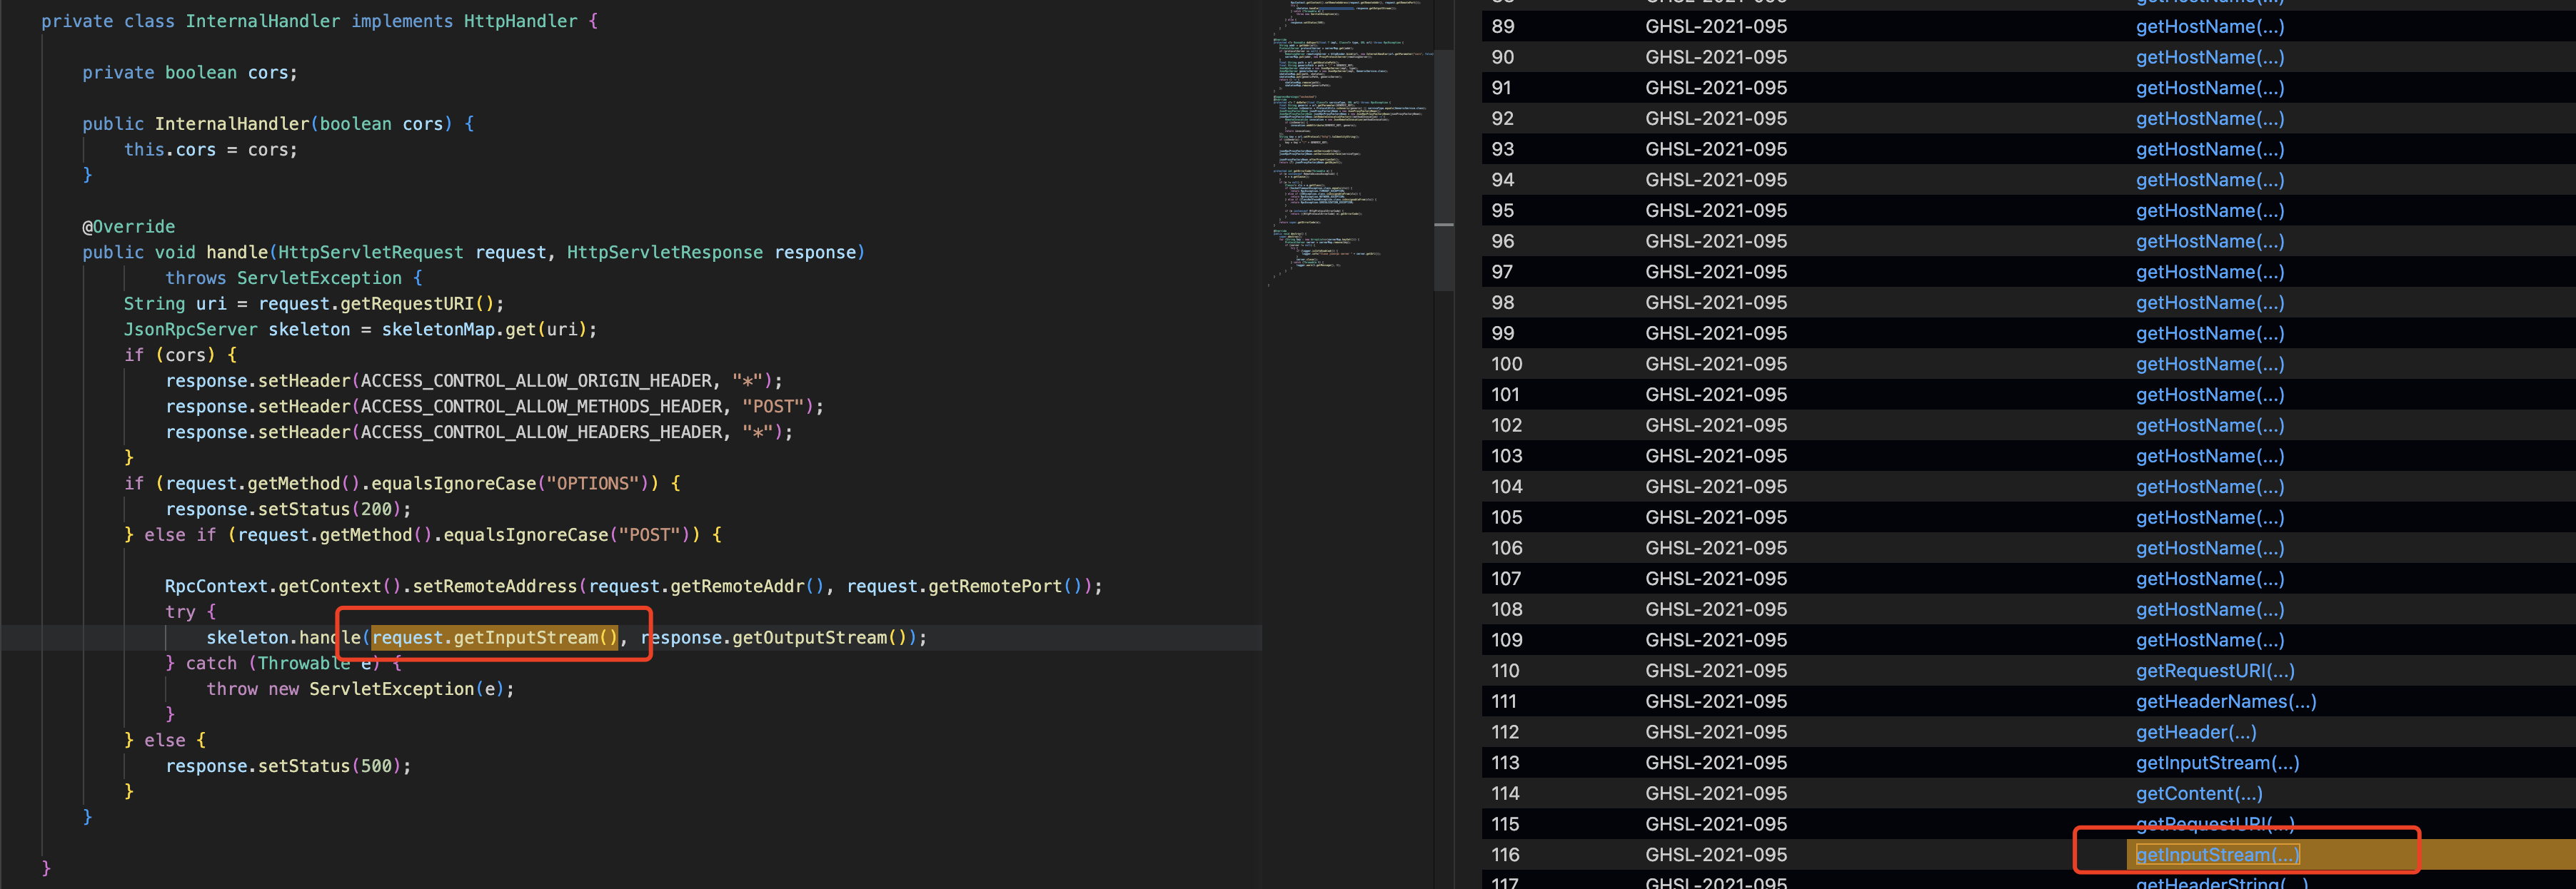Click highlighted request.getInputStream() in code
The image size is (2576, 889).
[495, 637]
